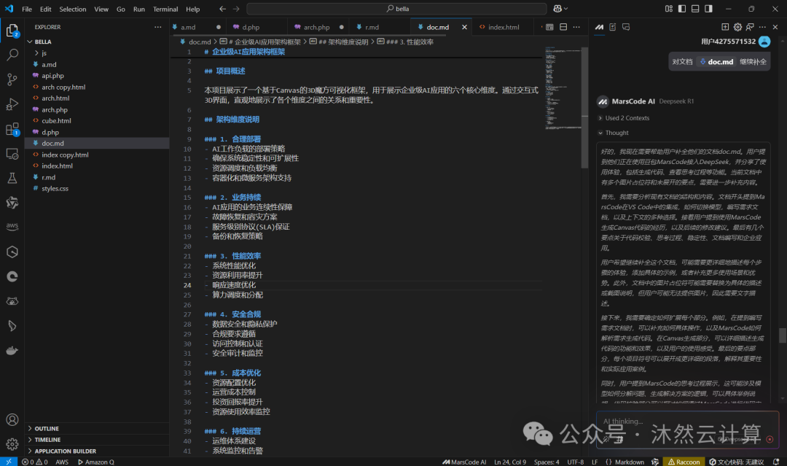Open the Docker whale view
The height and width of the screenshot is (466, 787).
click(x=12, y=351)
